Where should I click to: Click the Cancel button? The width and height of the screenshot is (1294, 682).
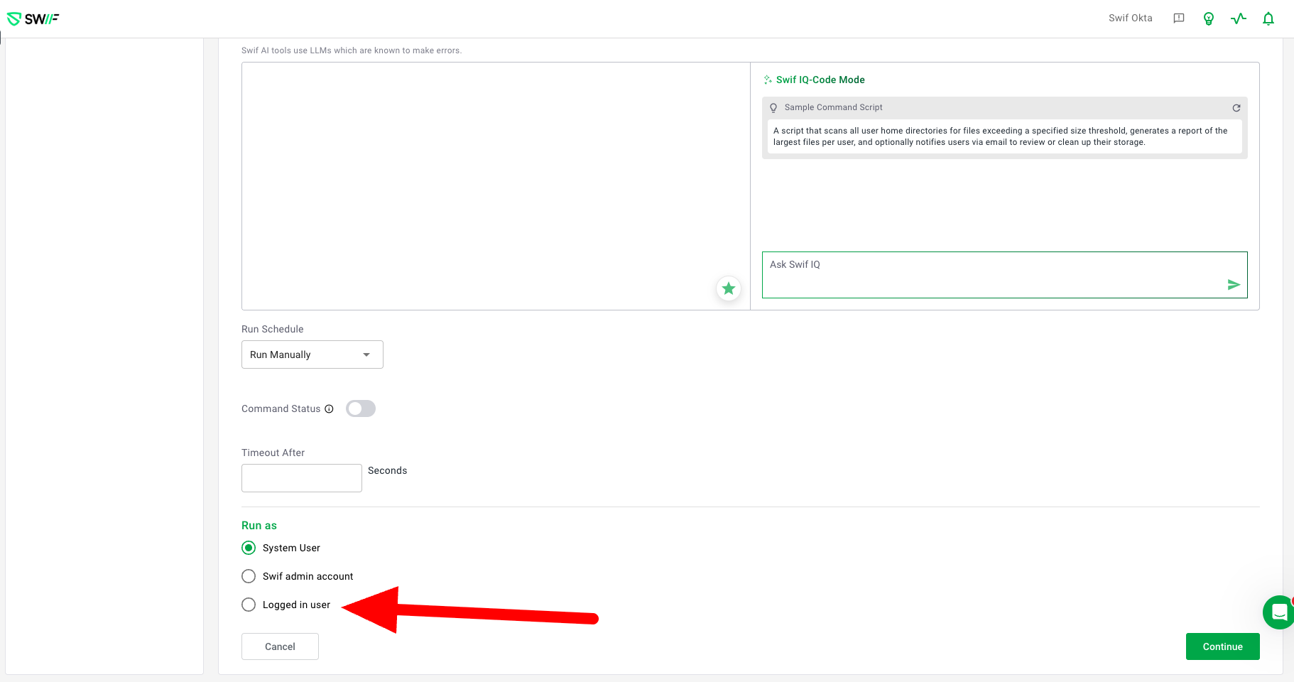280,646
